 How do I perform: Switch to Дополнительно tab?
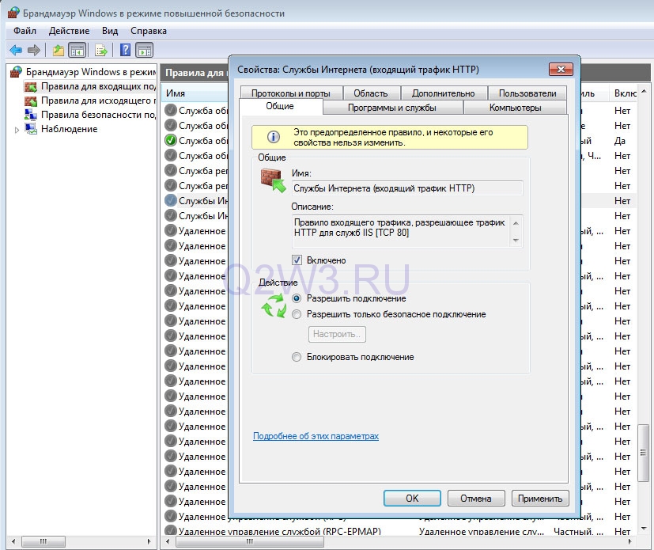[x=444, y=93]
